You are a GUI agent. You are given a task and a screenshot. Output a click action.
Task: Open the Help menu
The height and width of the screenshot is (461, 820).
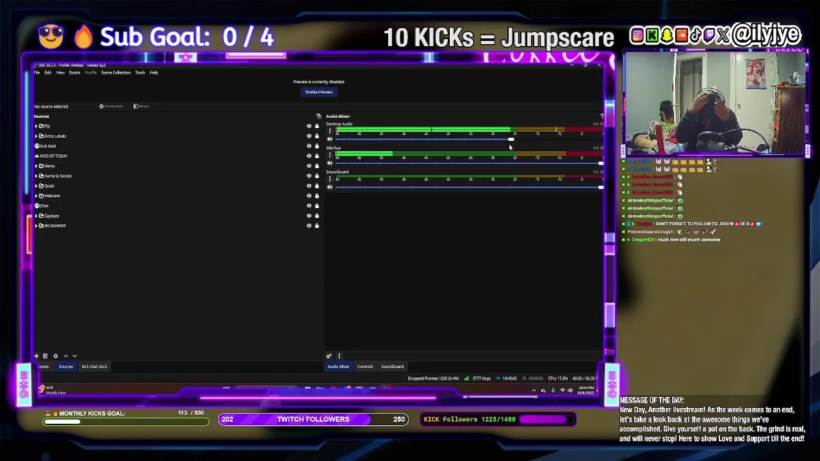[x=154, y=72]
